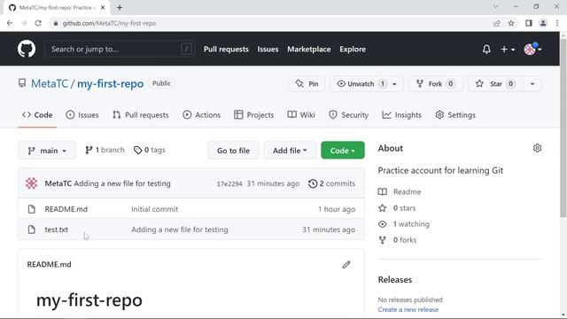View the 0 tags link
Screen dimensions: 567x319
[150, 150]
